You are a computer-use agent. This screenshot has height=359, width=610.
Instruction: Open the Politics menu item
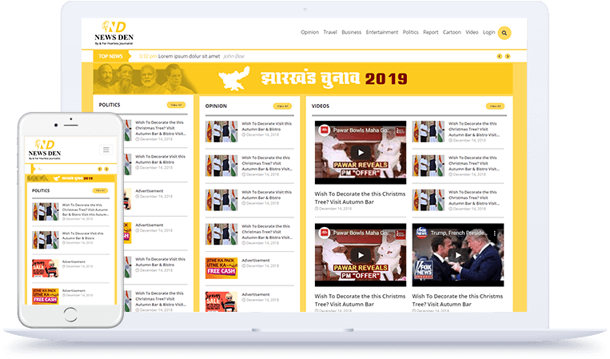pyautogui.click(x=411, y=32)
